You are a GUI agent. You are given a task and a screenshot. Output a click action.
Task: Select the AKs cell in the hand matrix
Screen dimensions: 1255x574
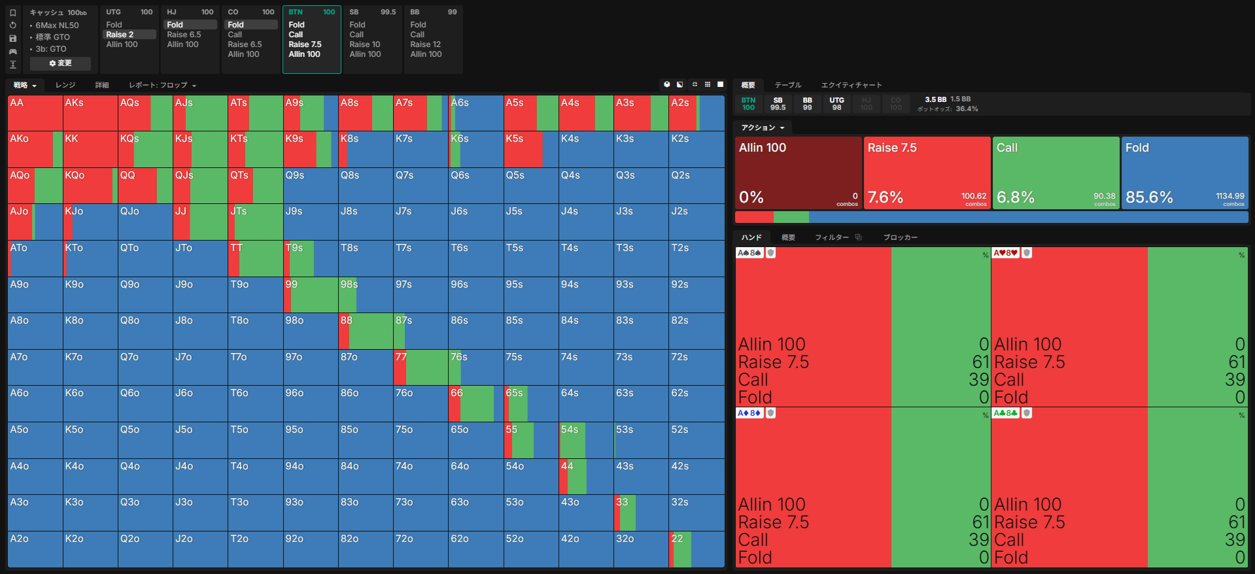(x=90, y=113)
